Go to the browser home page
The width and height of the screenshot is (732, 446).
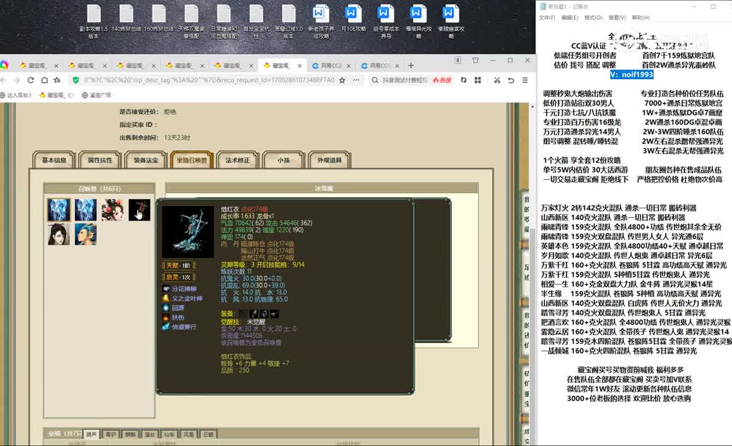[45, 81]
